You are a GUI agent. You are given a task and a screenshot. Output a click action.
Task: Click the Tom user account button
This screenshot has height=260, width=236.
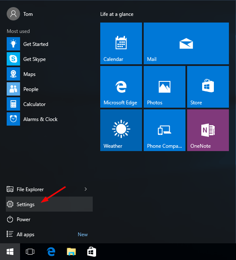coord(20,14)
